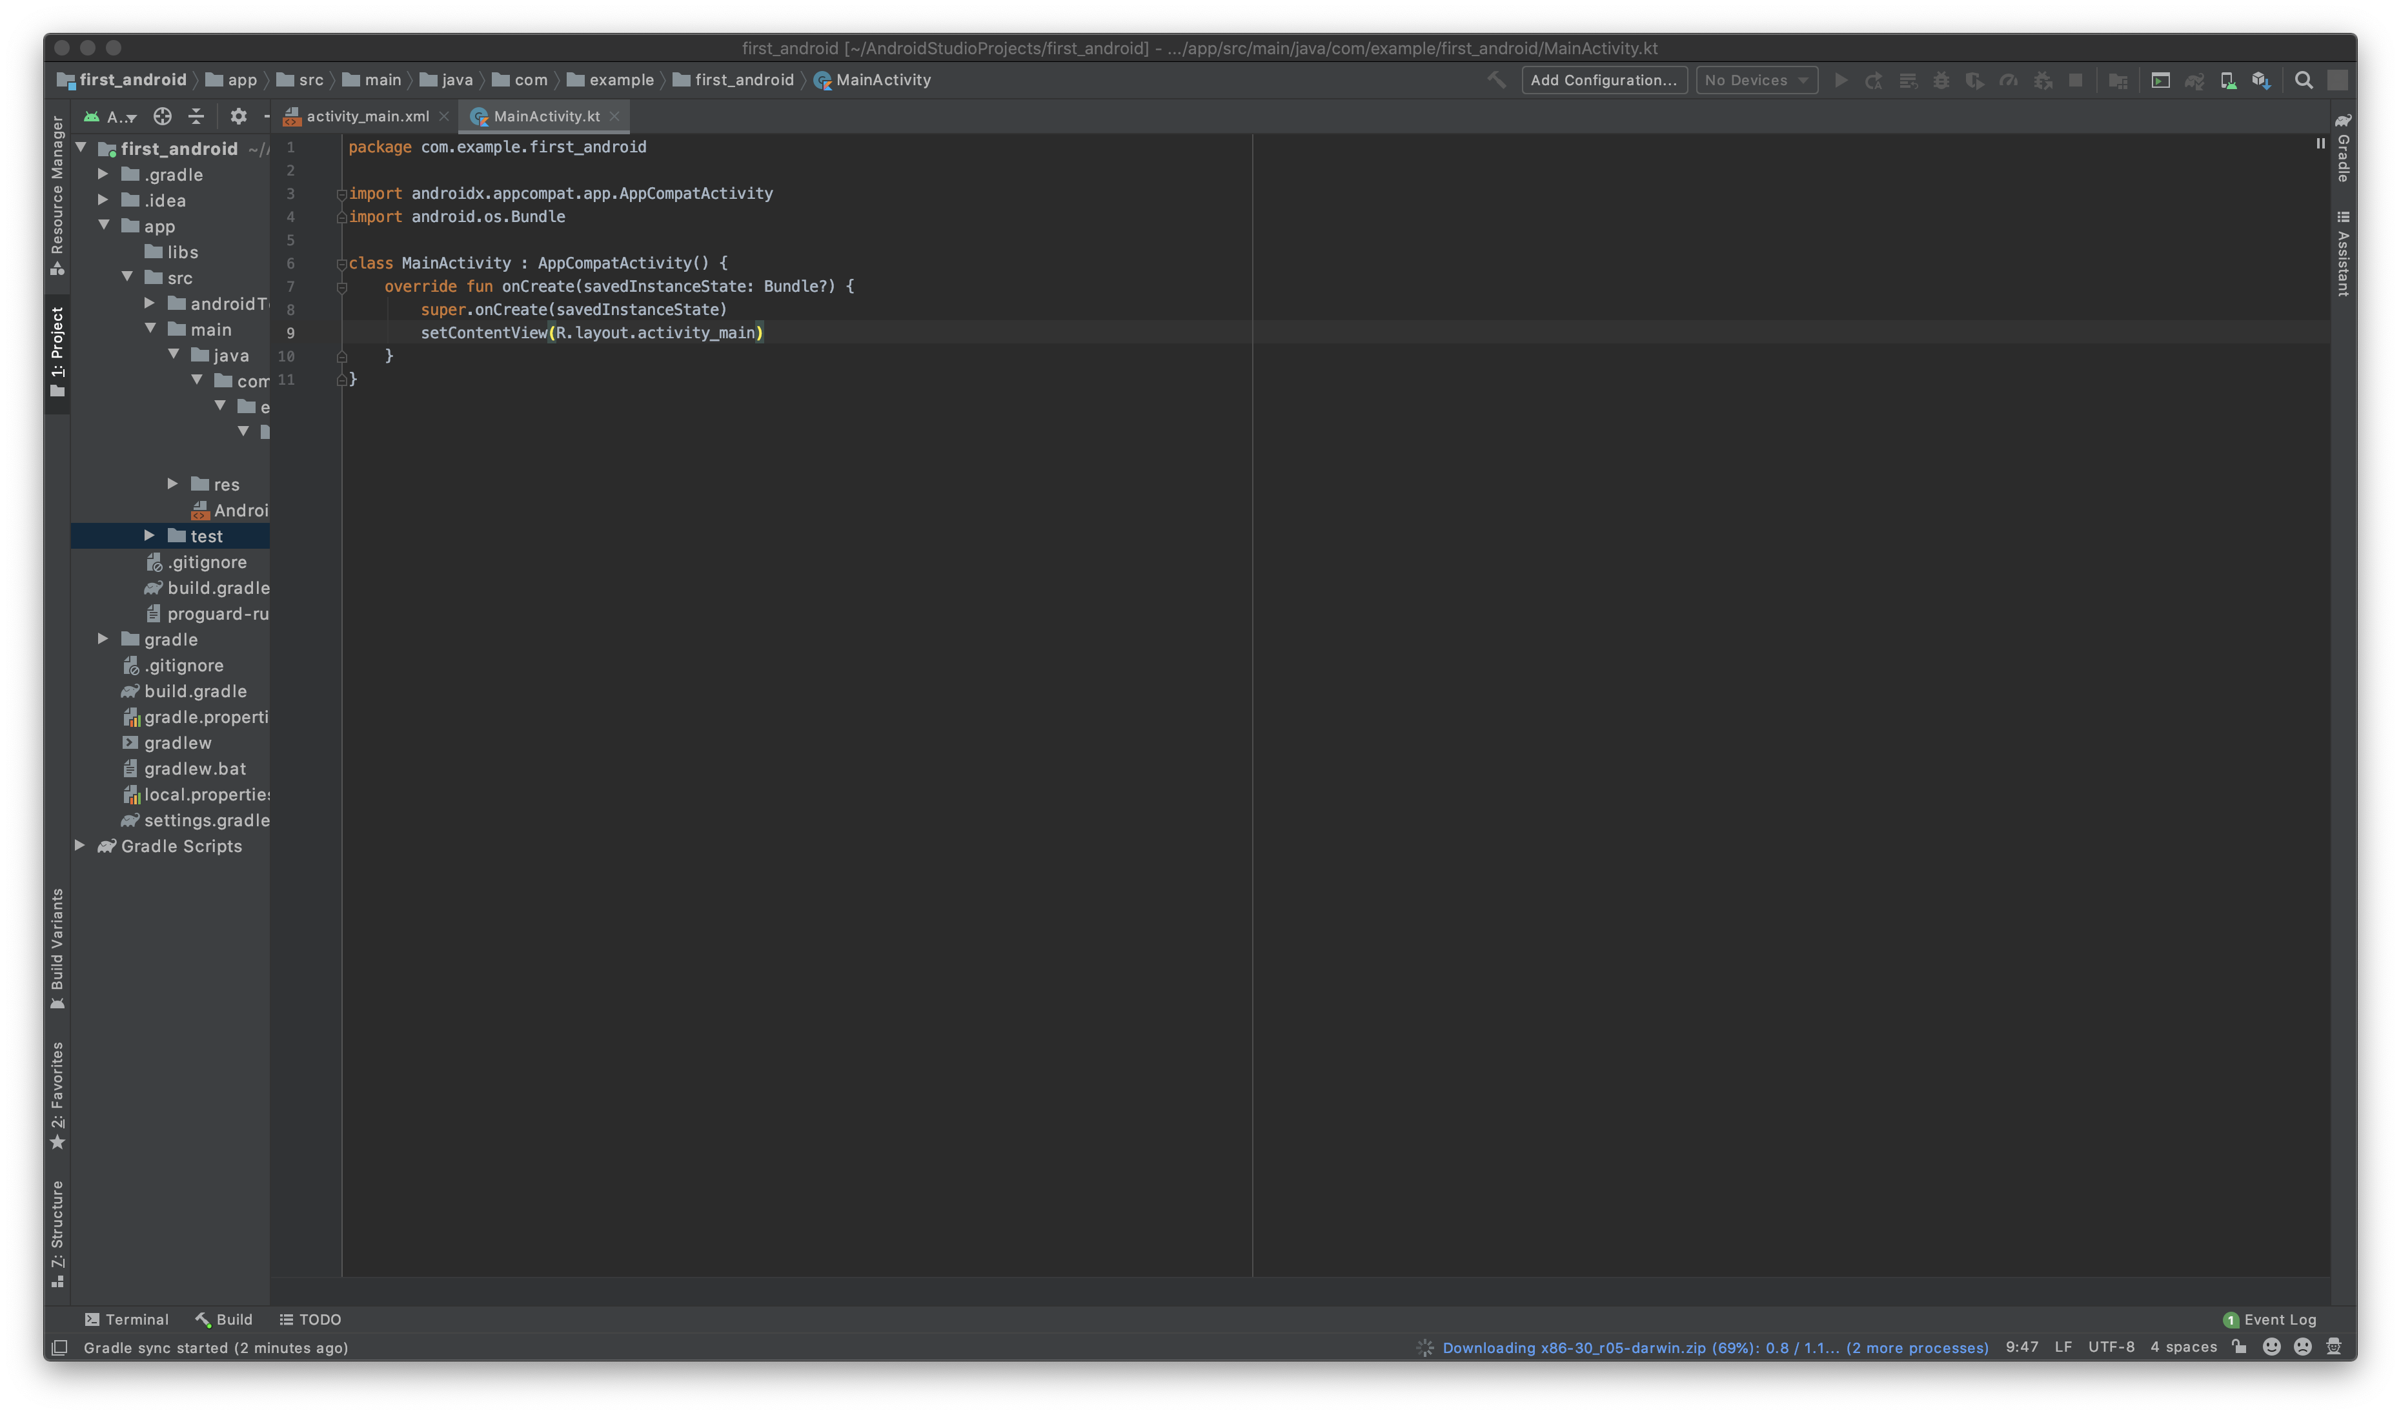The image size is (2401, 1415).
Task: Expand the res folder in project tree
Action: pyautogui.click(x=172, y=484)
